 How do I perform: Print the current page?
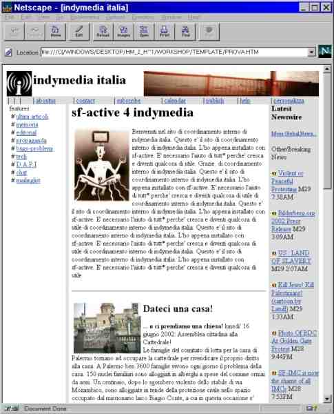click(x=165, y=32)
